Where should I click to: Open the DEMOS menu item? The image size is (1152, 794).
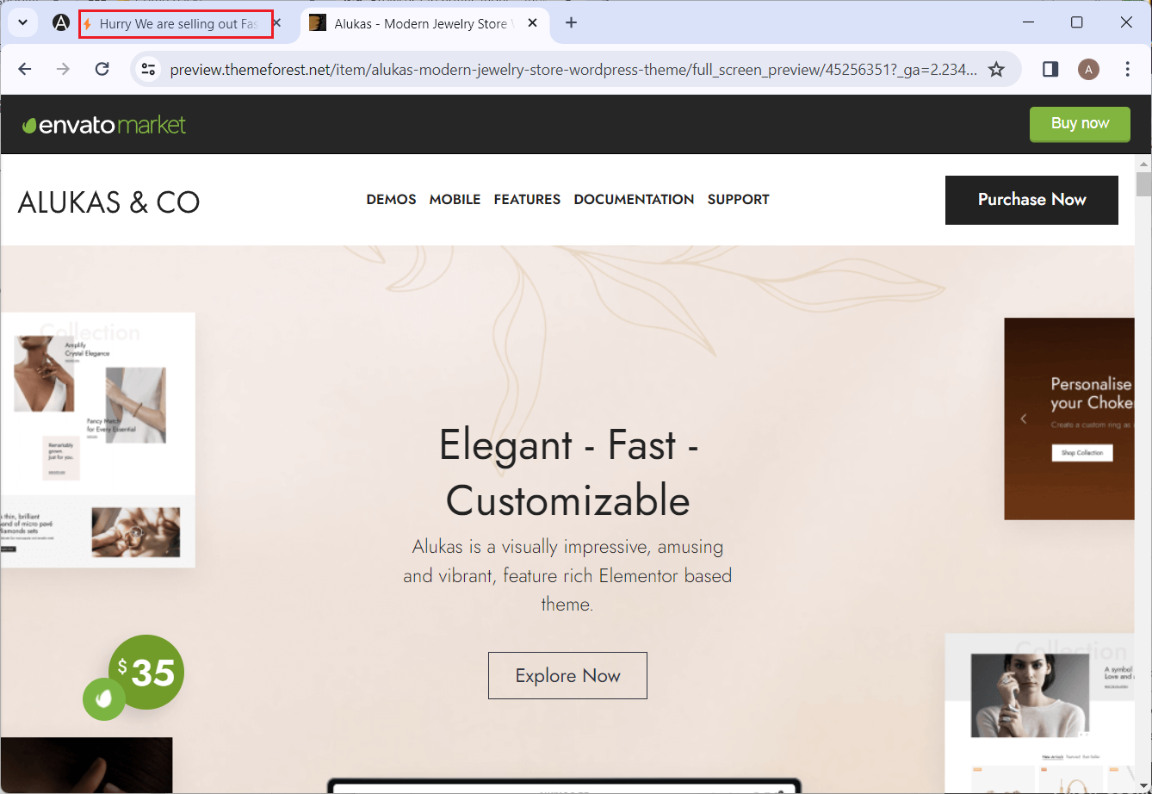coord(391,200)
